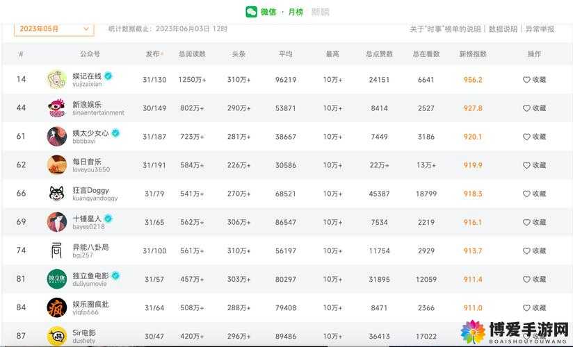Open the 娱记在线 account name

click(87, 76)
